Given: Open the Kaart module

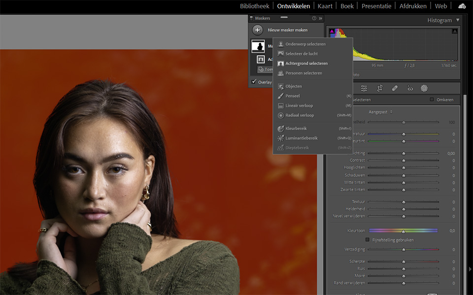Looking at the screenshot, I should point(325,6).
